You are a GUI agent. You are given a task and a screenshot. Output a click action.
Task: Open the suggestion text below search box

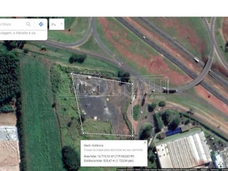pyautogui.click(x=18, y=33)
